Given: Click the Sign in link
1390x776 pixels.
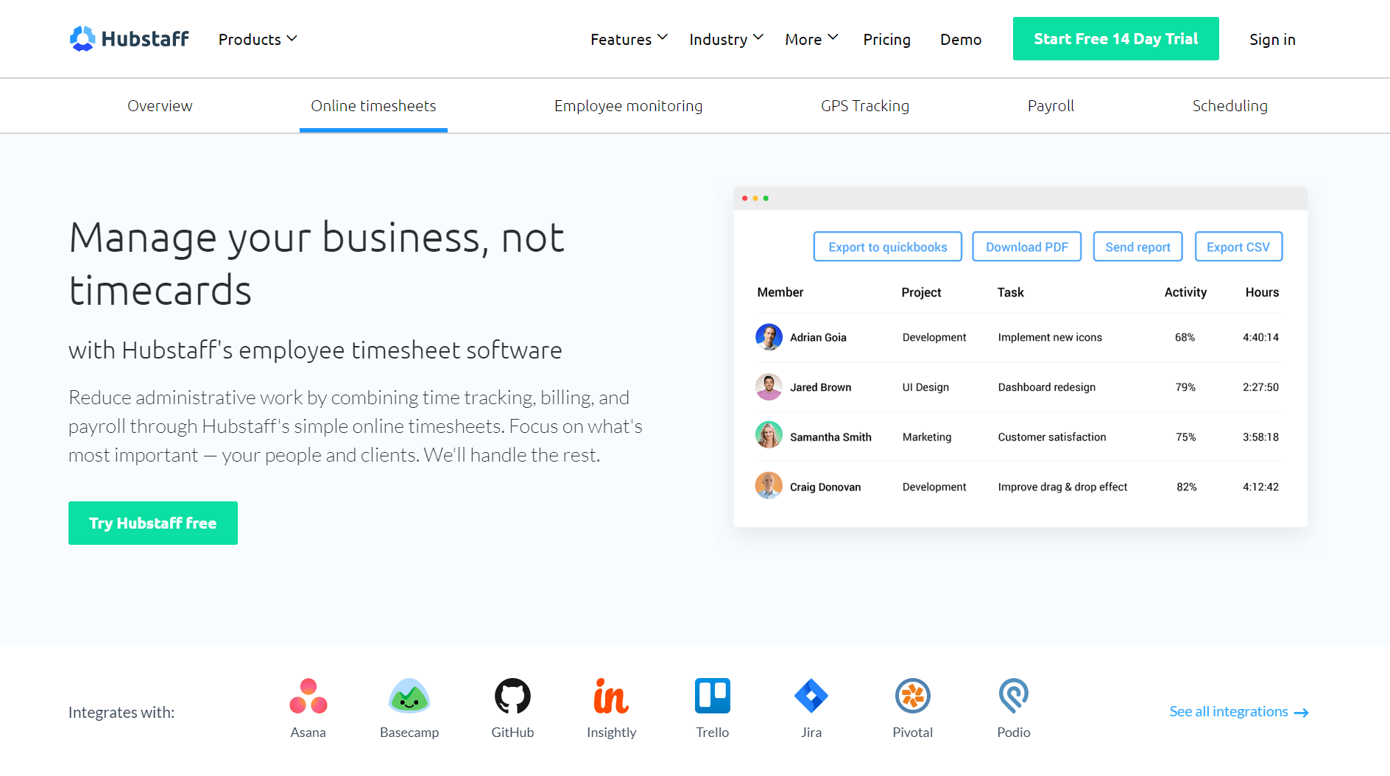Looking at the screenshot, I should (x=1272, y=39).
